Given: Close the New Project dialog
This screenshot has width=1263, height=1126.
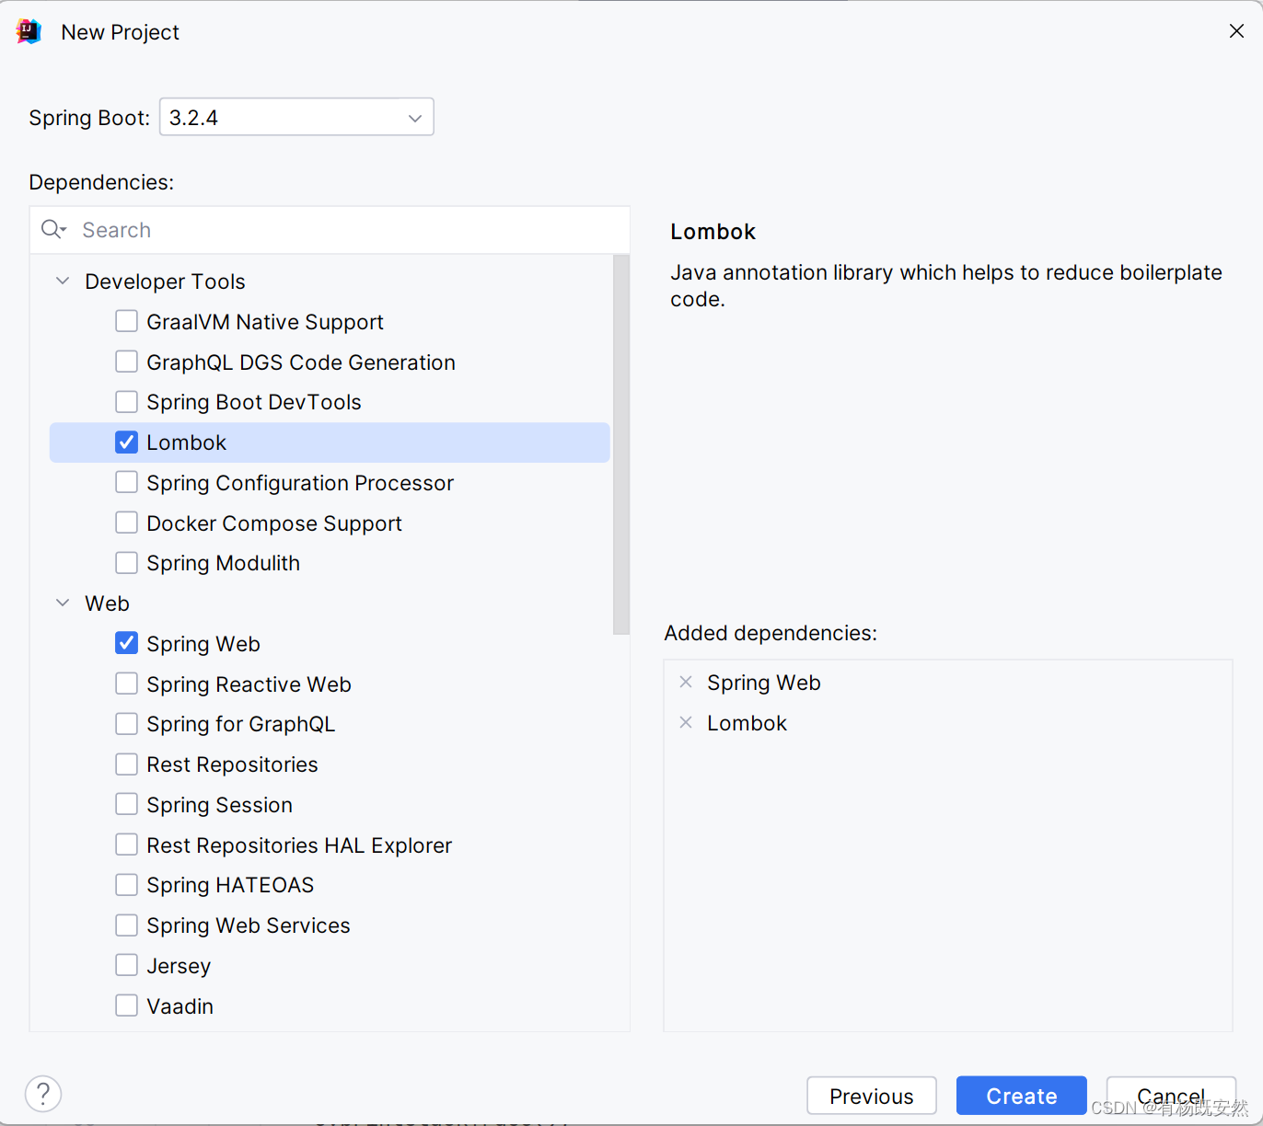Looking at the screenshot, I should [x=1236, y=31].
